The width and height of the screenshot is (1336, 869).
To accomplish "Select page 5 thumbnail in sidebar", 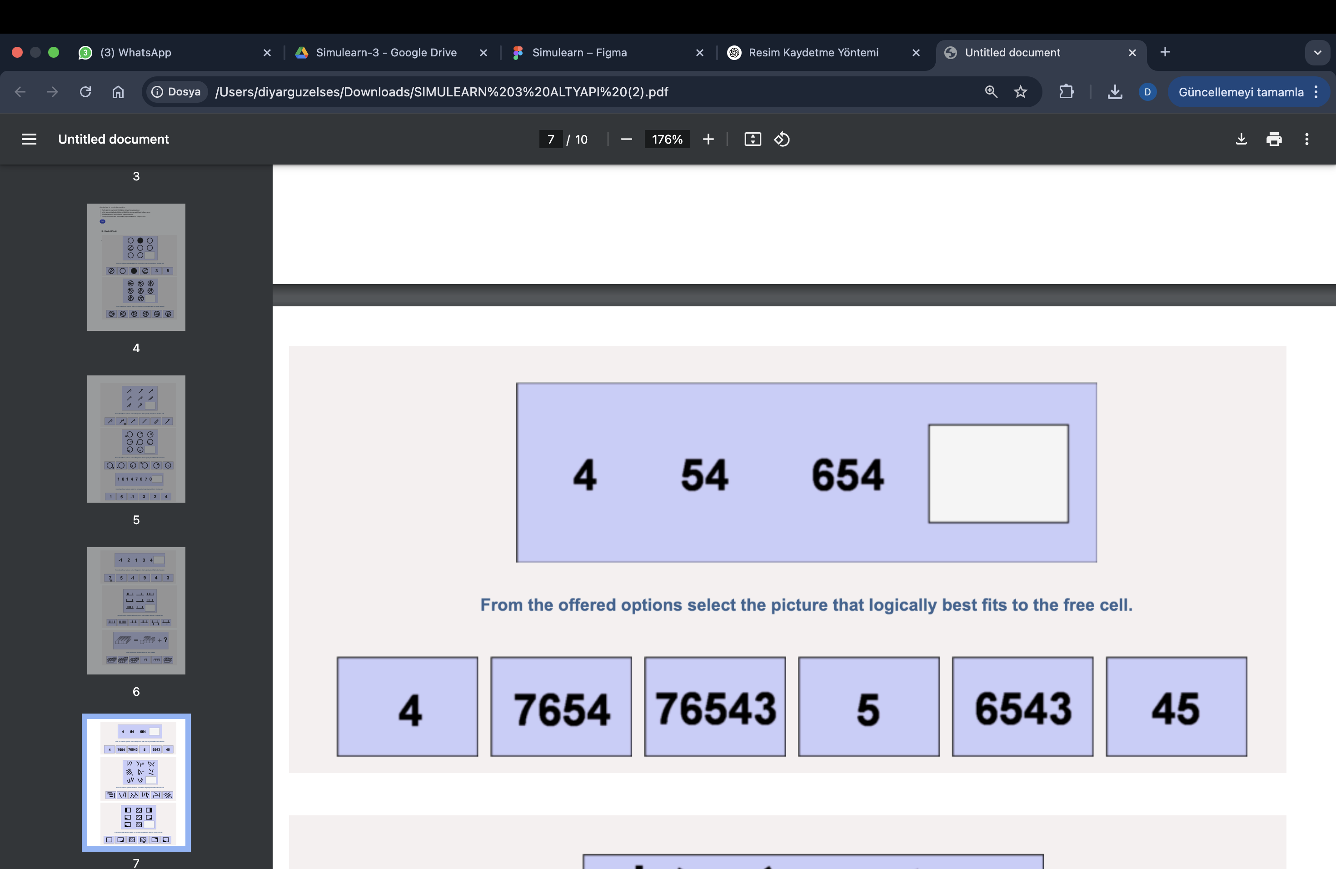I will tap(136, 439).
